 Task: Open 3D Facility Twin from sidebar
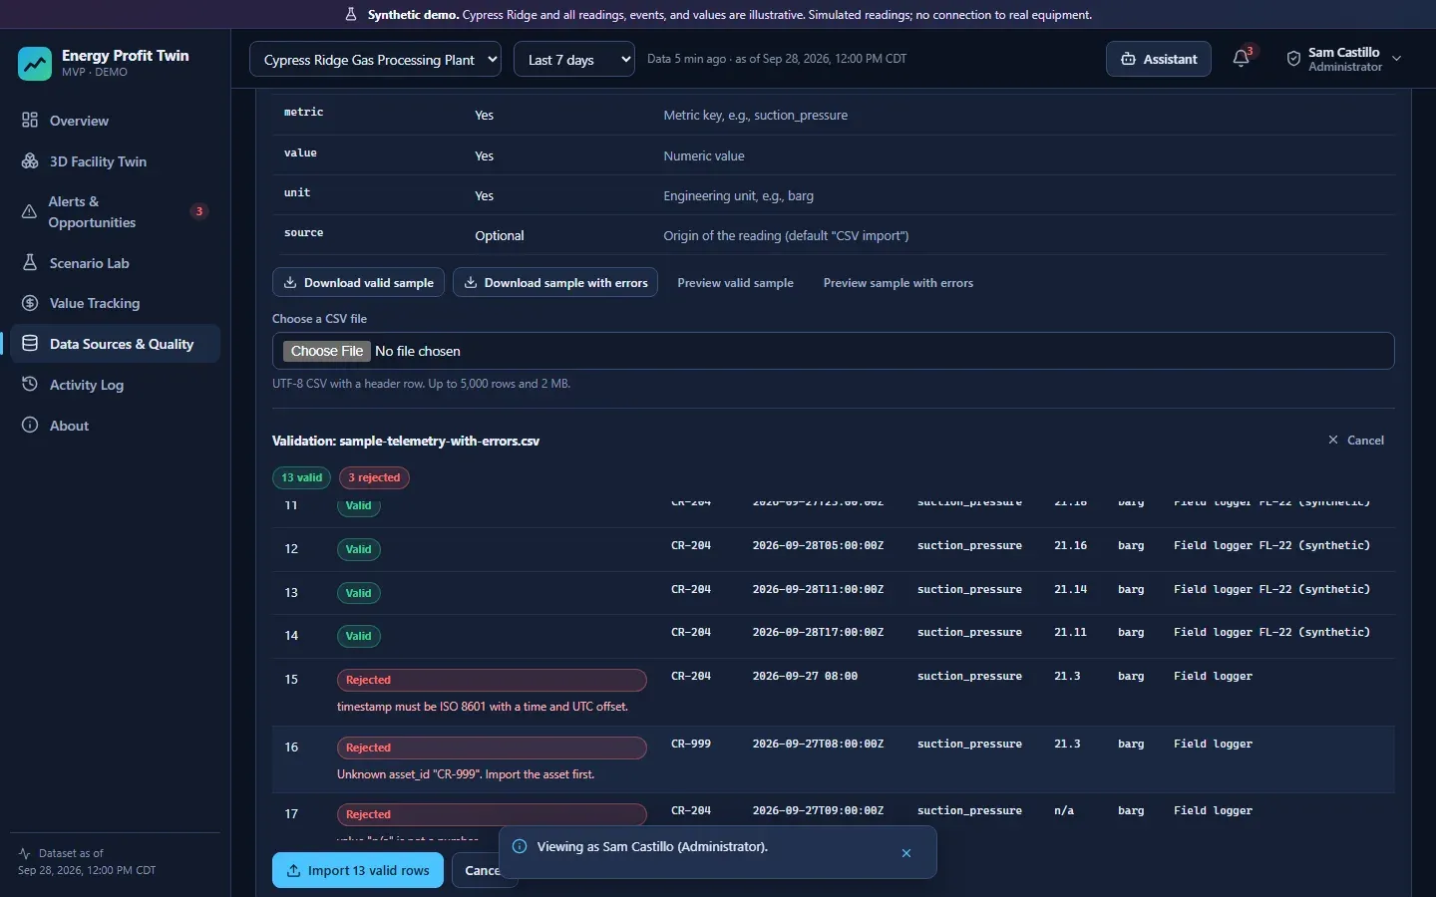tap(115, 161)
